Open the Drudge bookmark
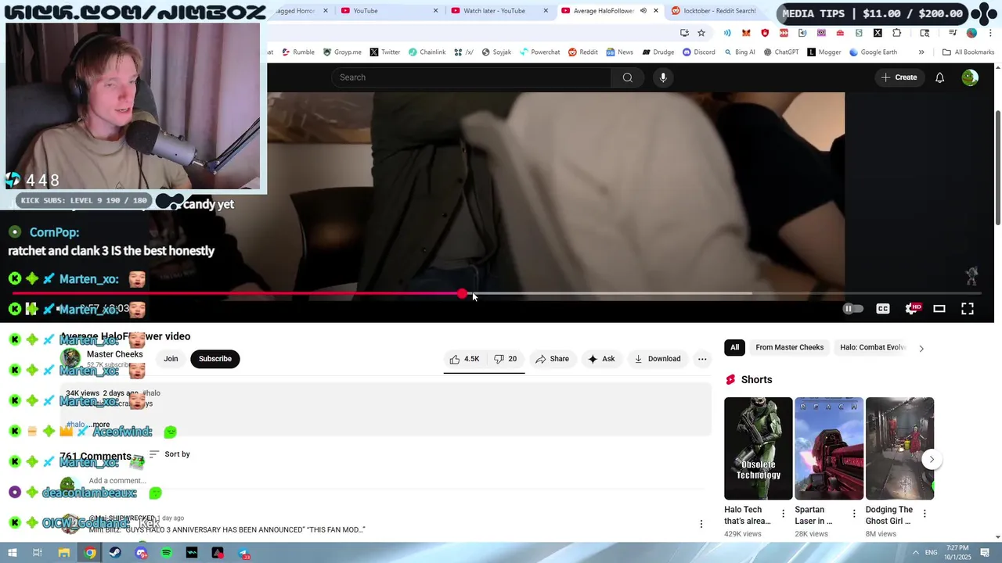1002x563 pixels. [658, 52]
